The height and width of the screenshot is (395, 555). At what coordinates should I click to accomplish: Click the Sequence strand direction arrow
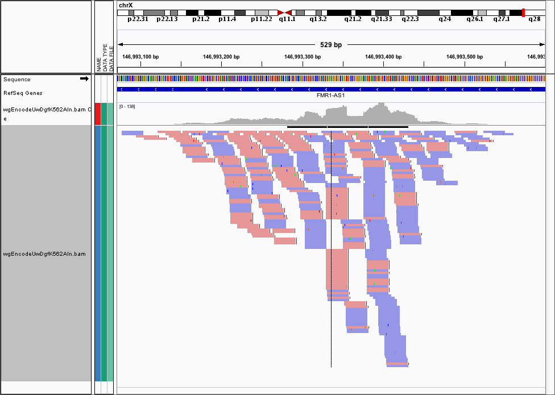[x=84, y=79]
